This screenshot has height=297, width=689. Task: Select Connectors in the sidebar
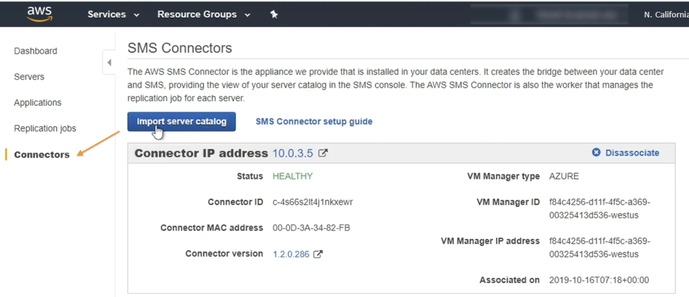pos(42,154)
